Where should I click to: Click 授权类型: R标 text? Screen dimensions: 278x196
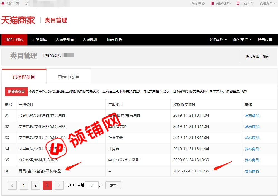pyautogui.click(x=257, y=57)
